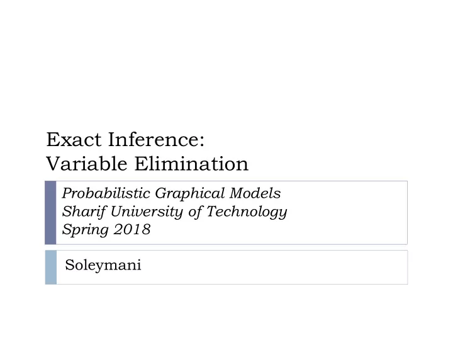The height and width of the screenshot is (340, 453).
Task: Click the word 'Sharif' in the subtitle
Action: [84, 212]
